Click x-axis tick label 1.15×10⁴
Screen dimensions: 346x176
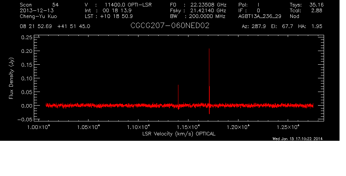pyautogui.click(x=188, y=127)
